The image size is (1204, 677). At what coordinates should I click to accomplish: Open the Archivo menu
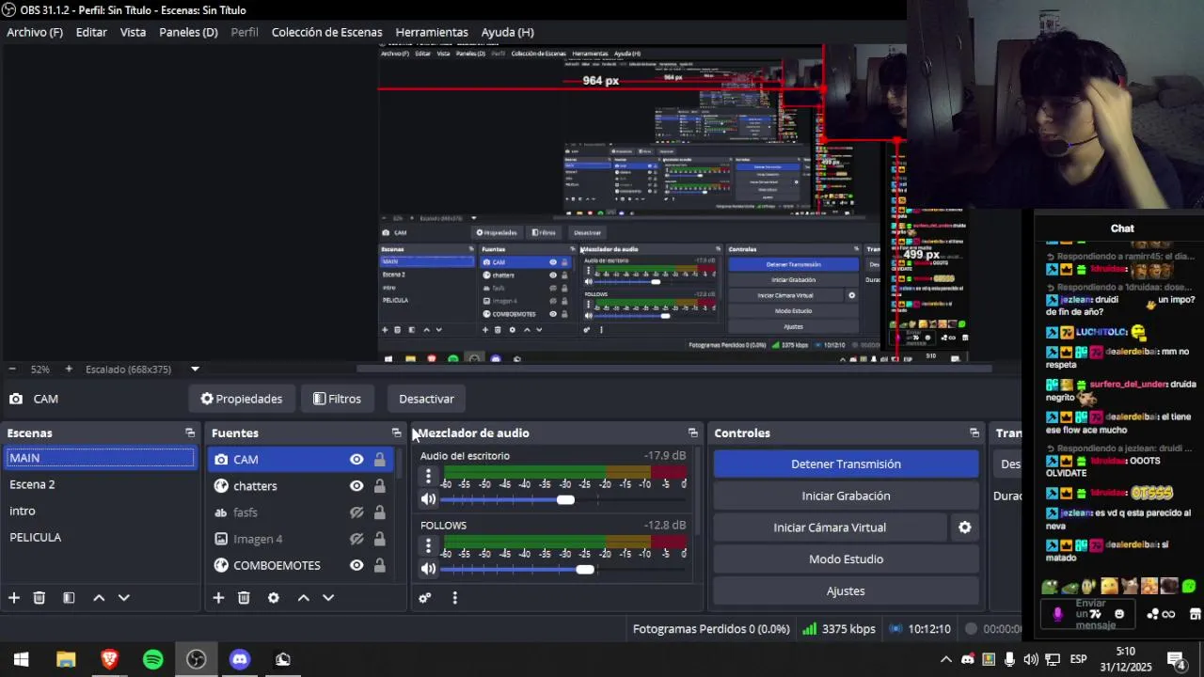(35, 32)
